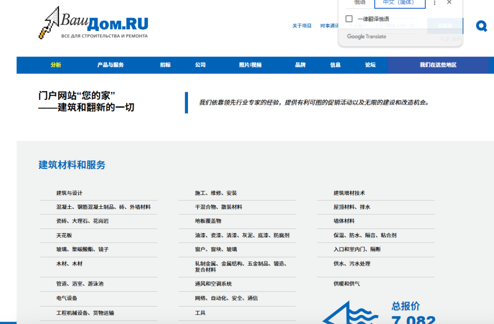This screenshot has height=324, width=494.
Task: Select the 供暖和供气 category
Action: point(347,284)
